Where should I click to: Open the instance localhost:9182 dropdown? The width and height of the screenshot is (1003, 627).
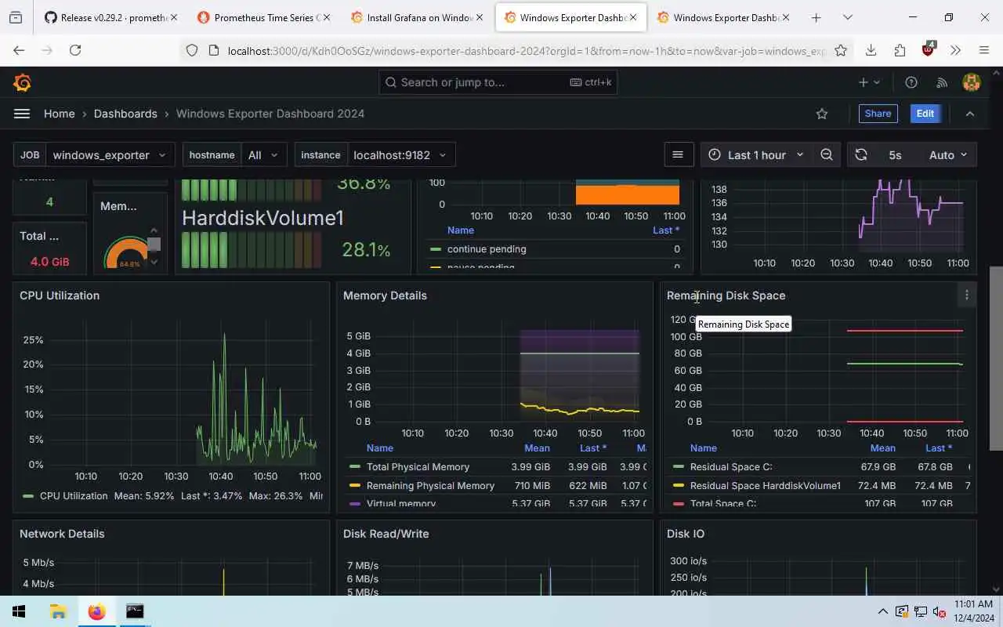click(401, 155)
